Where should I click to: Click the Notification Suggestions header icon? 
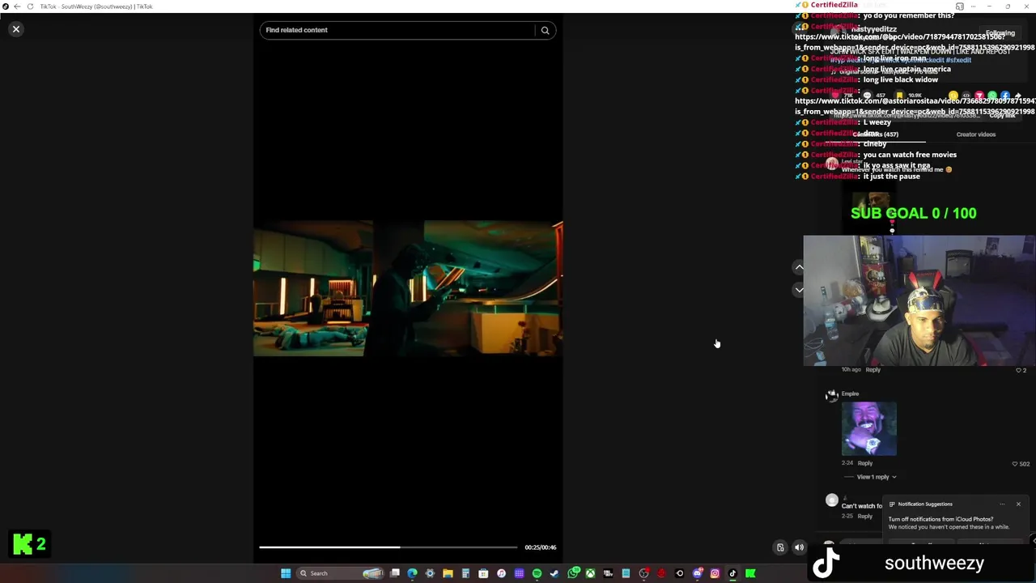click(x=892, y=504)
